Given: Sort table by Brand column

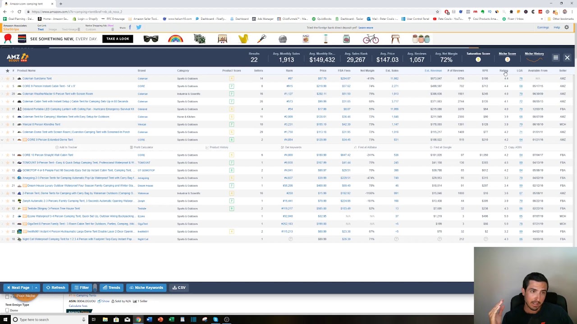Looking at the screenshot, I should pos(142,71).
